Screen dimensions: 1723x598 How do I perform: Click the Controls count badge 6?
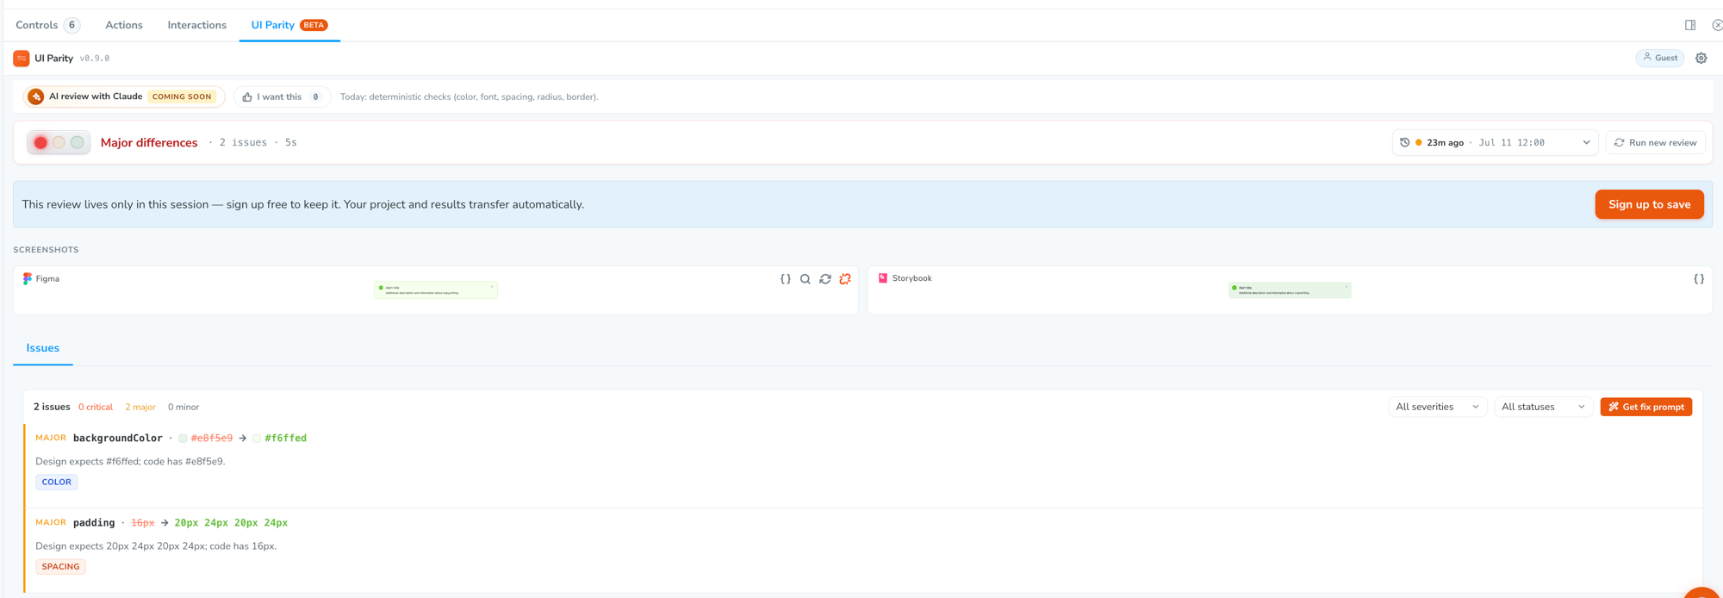(72, 25)
